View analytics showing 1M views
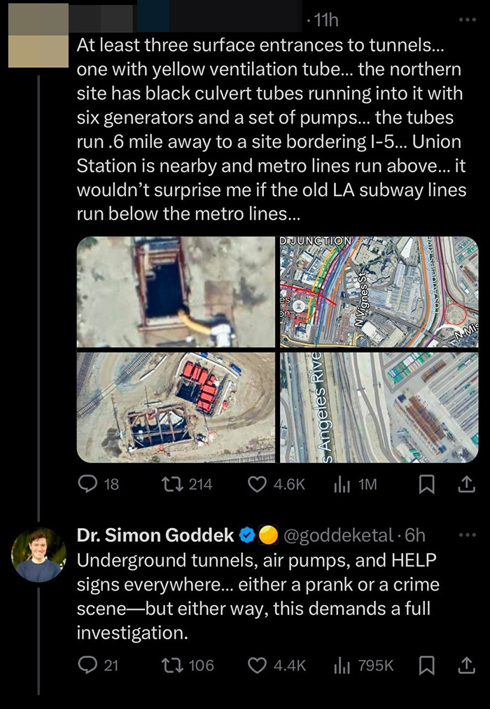 [339, 484]
